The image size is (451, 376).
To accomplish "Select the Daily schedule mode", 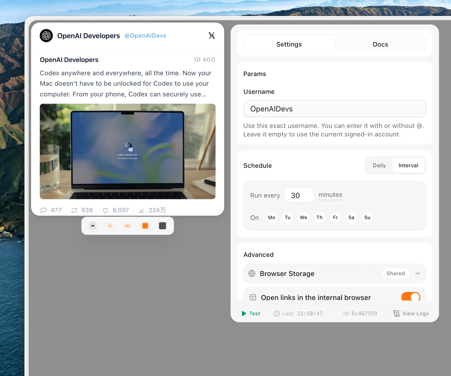I will tap(379, 165).
